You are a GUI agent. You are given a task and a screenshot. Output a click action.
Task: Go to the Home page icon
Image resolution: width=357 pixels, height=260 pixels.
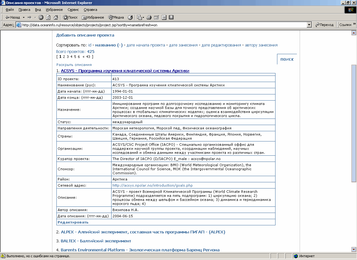(x=56, y=17)
